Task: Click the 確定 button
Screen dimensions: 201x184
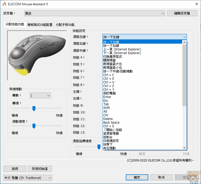Action: 137,177
